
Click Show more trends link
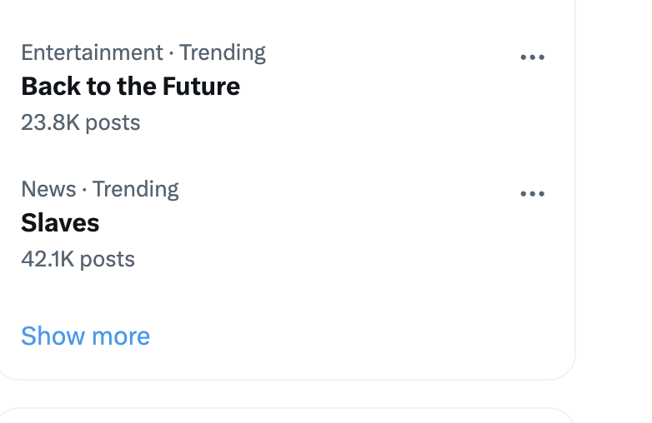click(x=85, y=336)
